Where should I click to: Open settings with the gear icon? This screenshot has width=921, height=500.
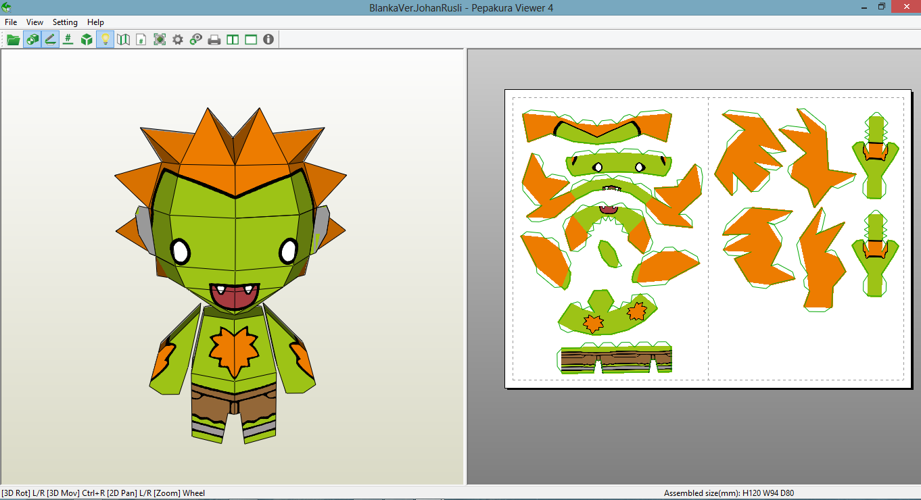[178, 40]
